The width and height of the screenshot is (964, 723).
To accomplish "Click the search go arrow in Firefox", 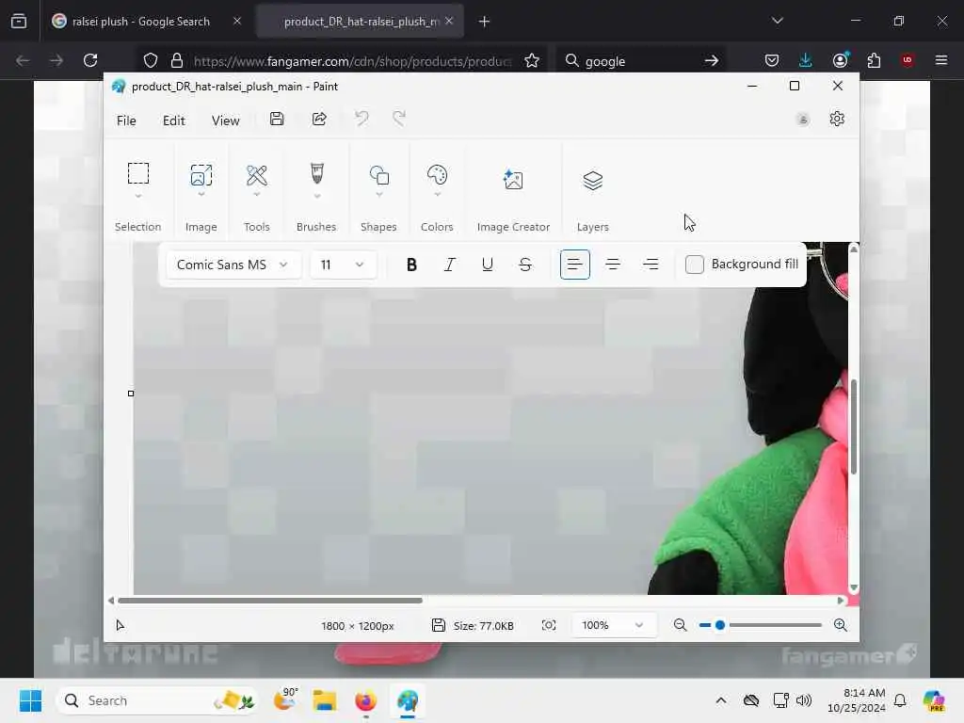I will (712, 60).
